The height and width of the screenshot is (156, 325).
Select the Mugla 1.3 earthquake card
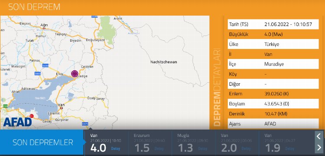194,143
